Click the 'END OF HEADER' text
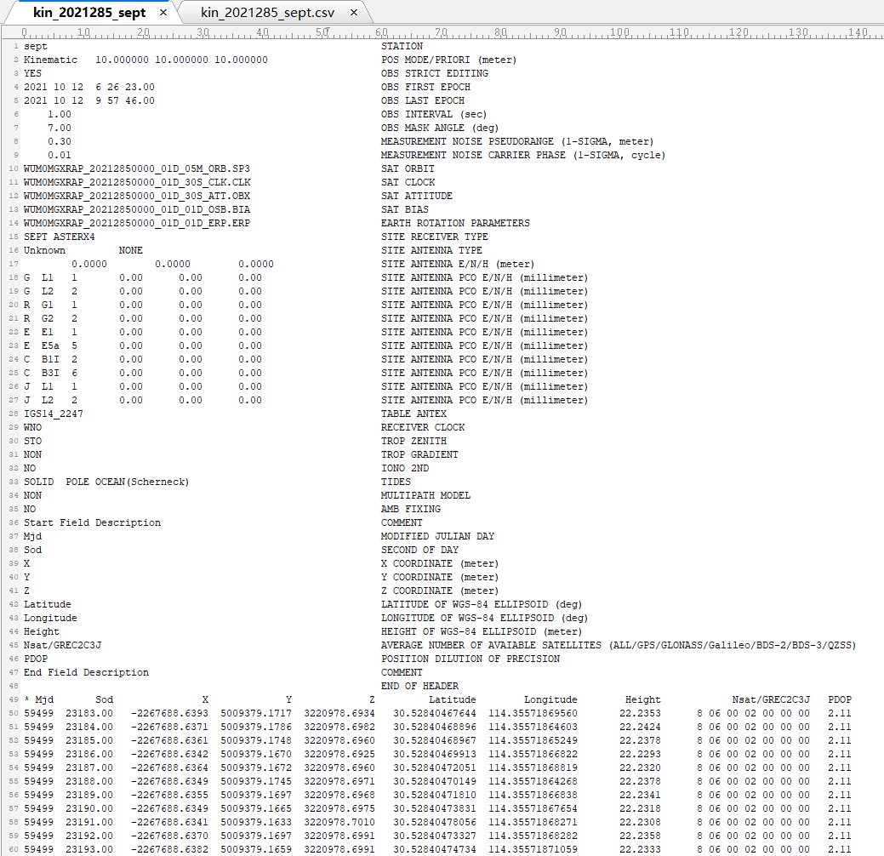The image size is (884, 856). pos(419,686)
